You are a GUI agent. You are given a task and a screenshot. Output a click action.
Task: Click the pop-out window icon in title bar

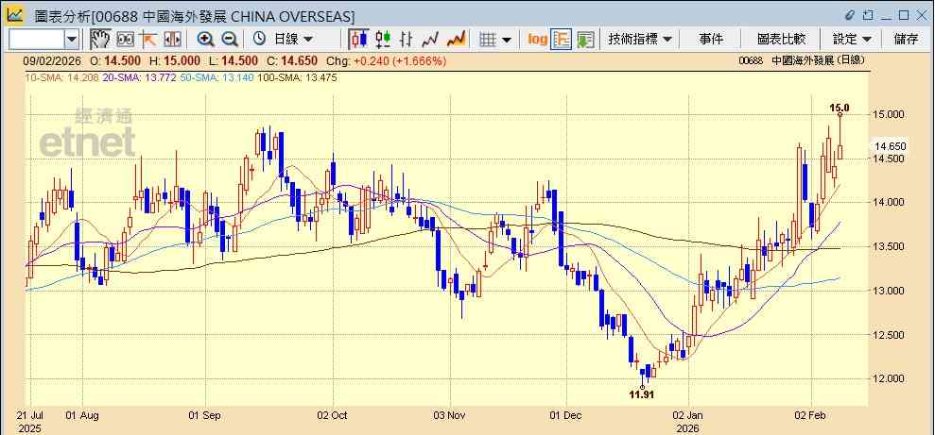pyautogui.click(x=869, y=15)
